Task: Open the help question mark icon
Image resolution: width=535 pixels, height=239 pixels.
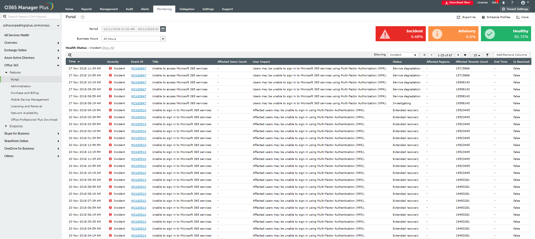Action: point(512,3)
